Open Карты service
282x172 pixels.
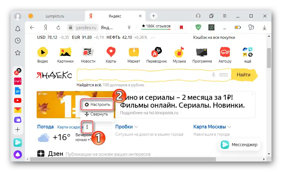[x=111, y=55]
